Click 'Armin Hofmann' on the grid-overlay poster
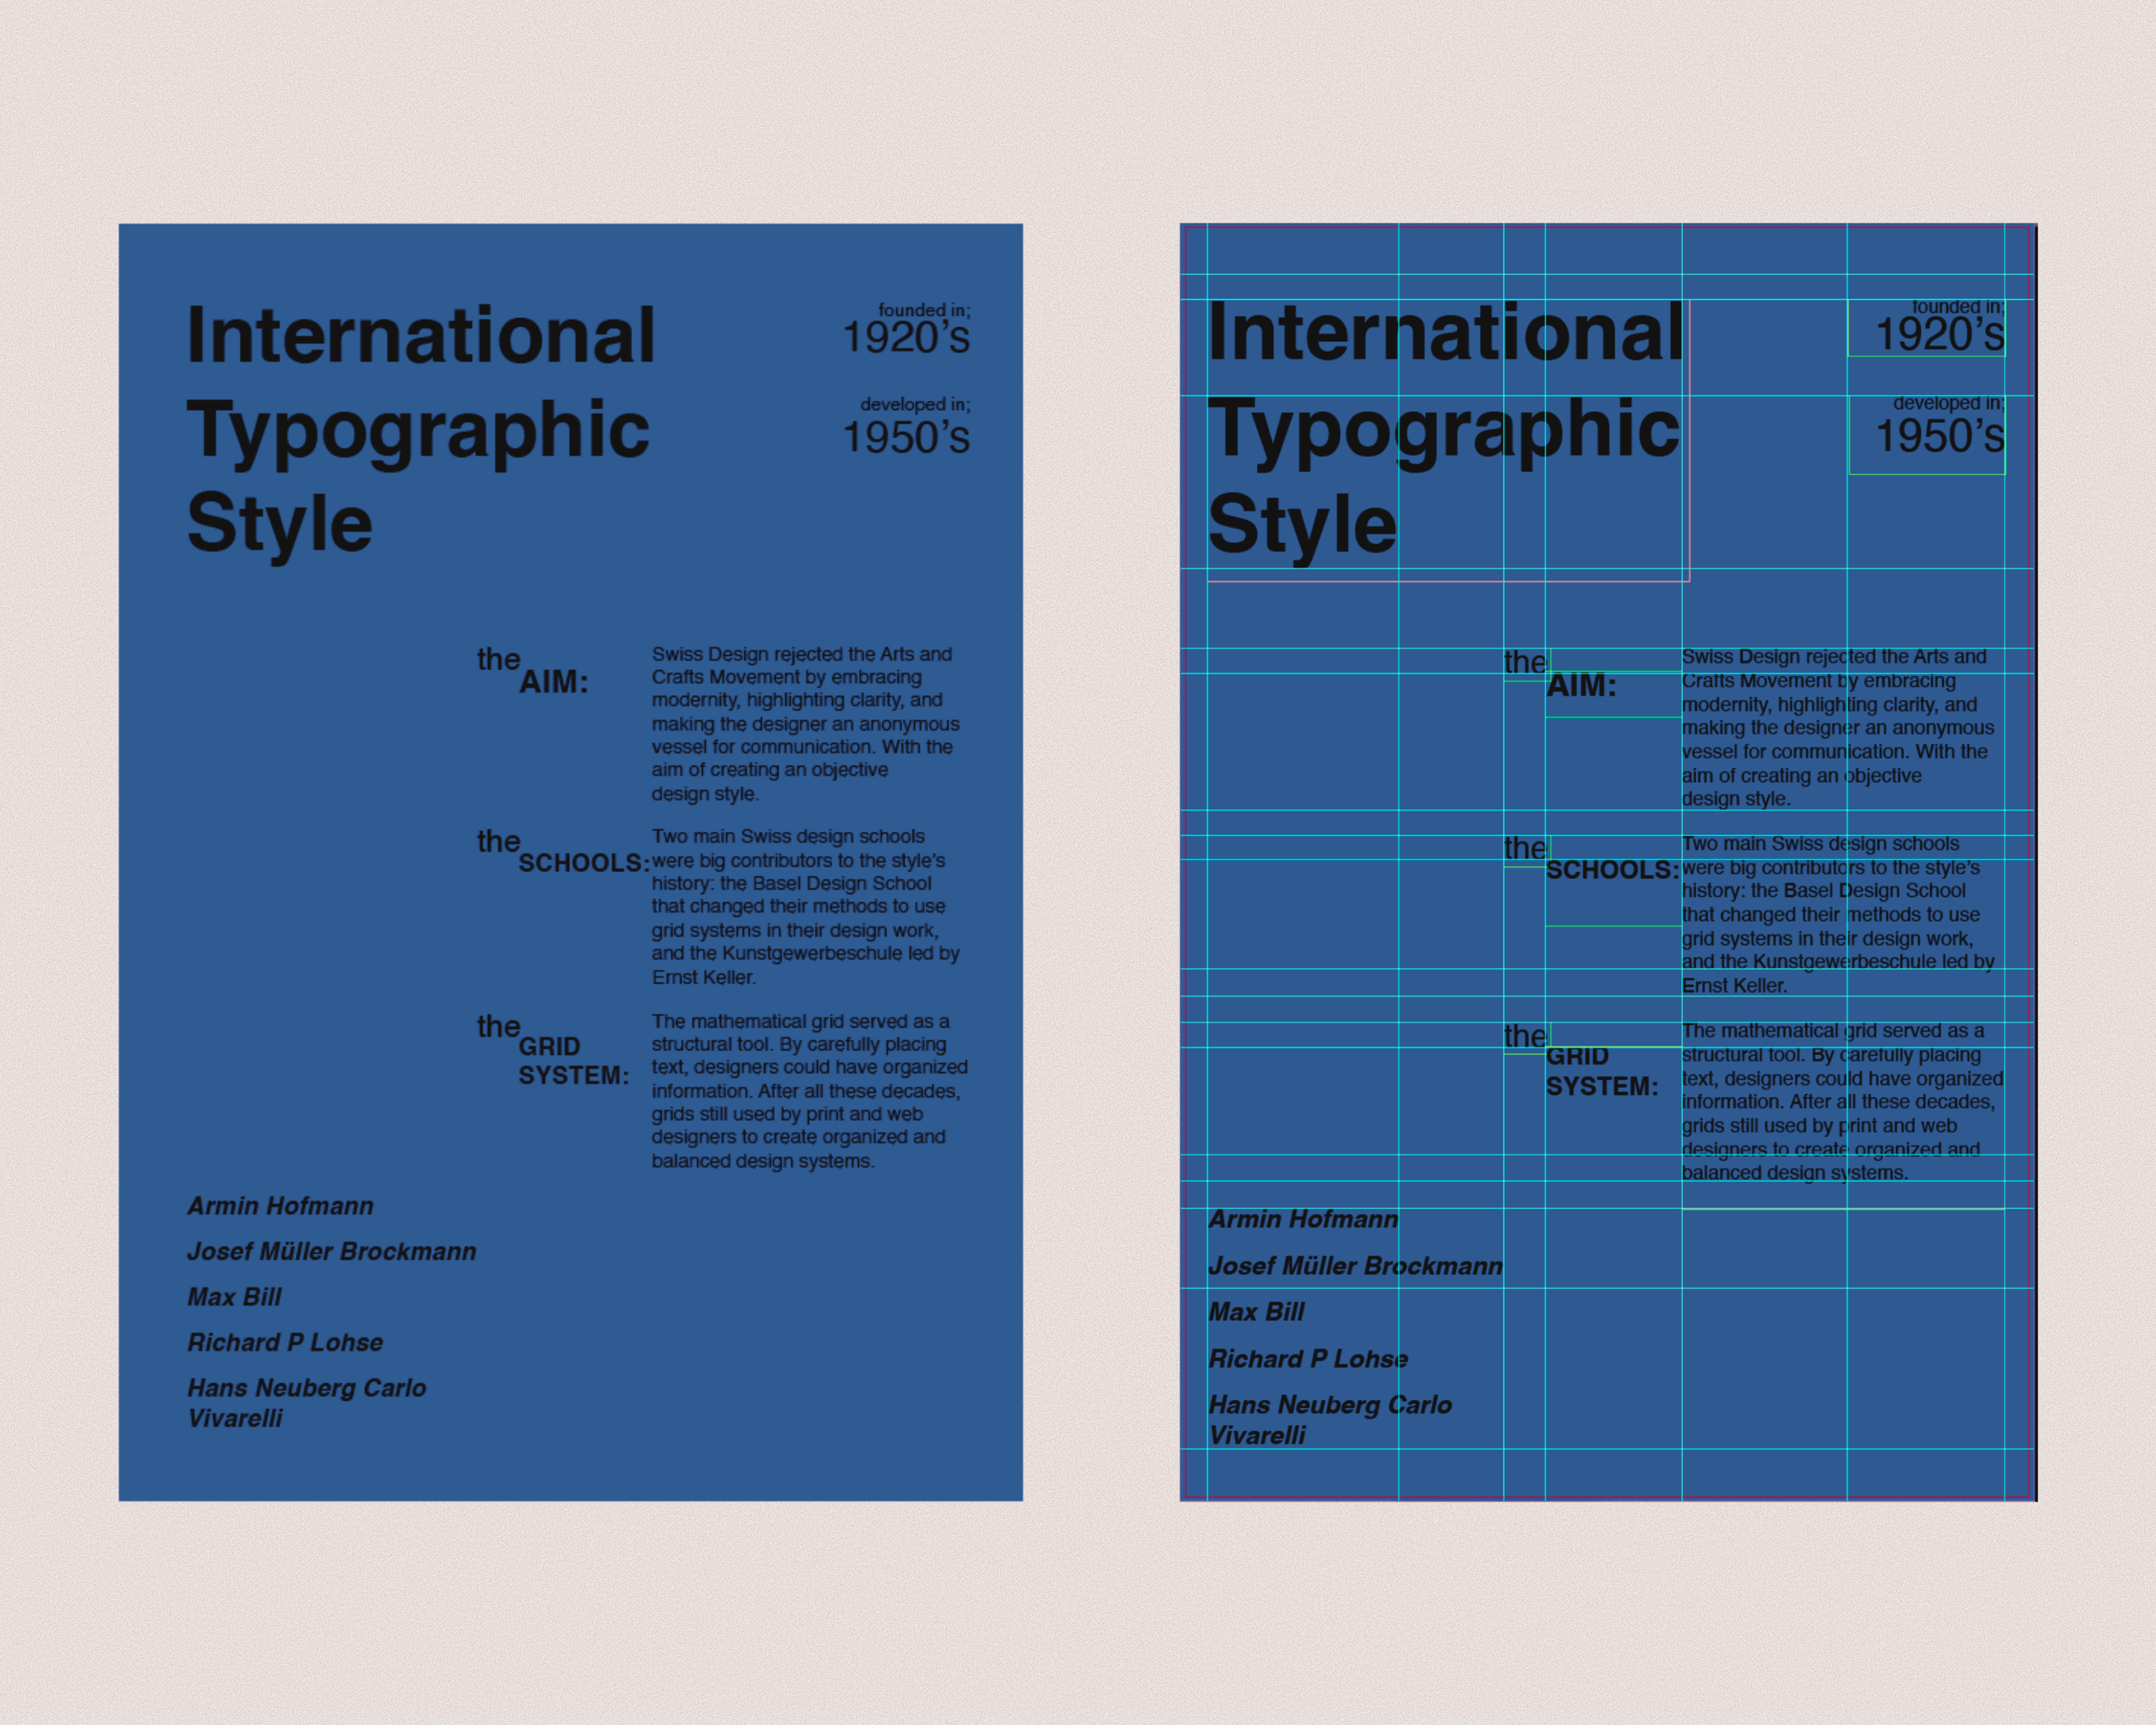2156x1725 pixels. (1303, 1219)
